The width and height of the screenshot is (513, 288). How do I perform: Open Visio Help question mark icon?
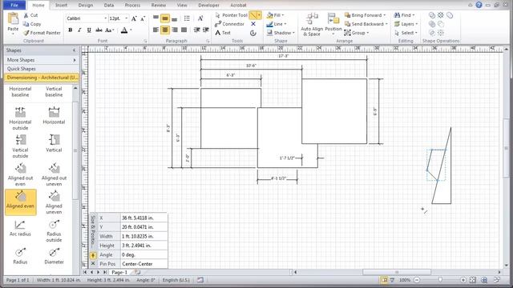479,5
